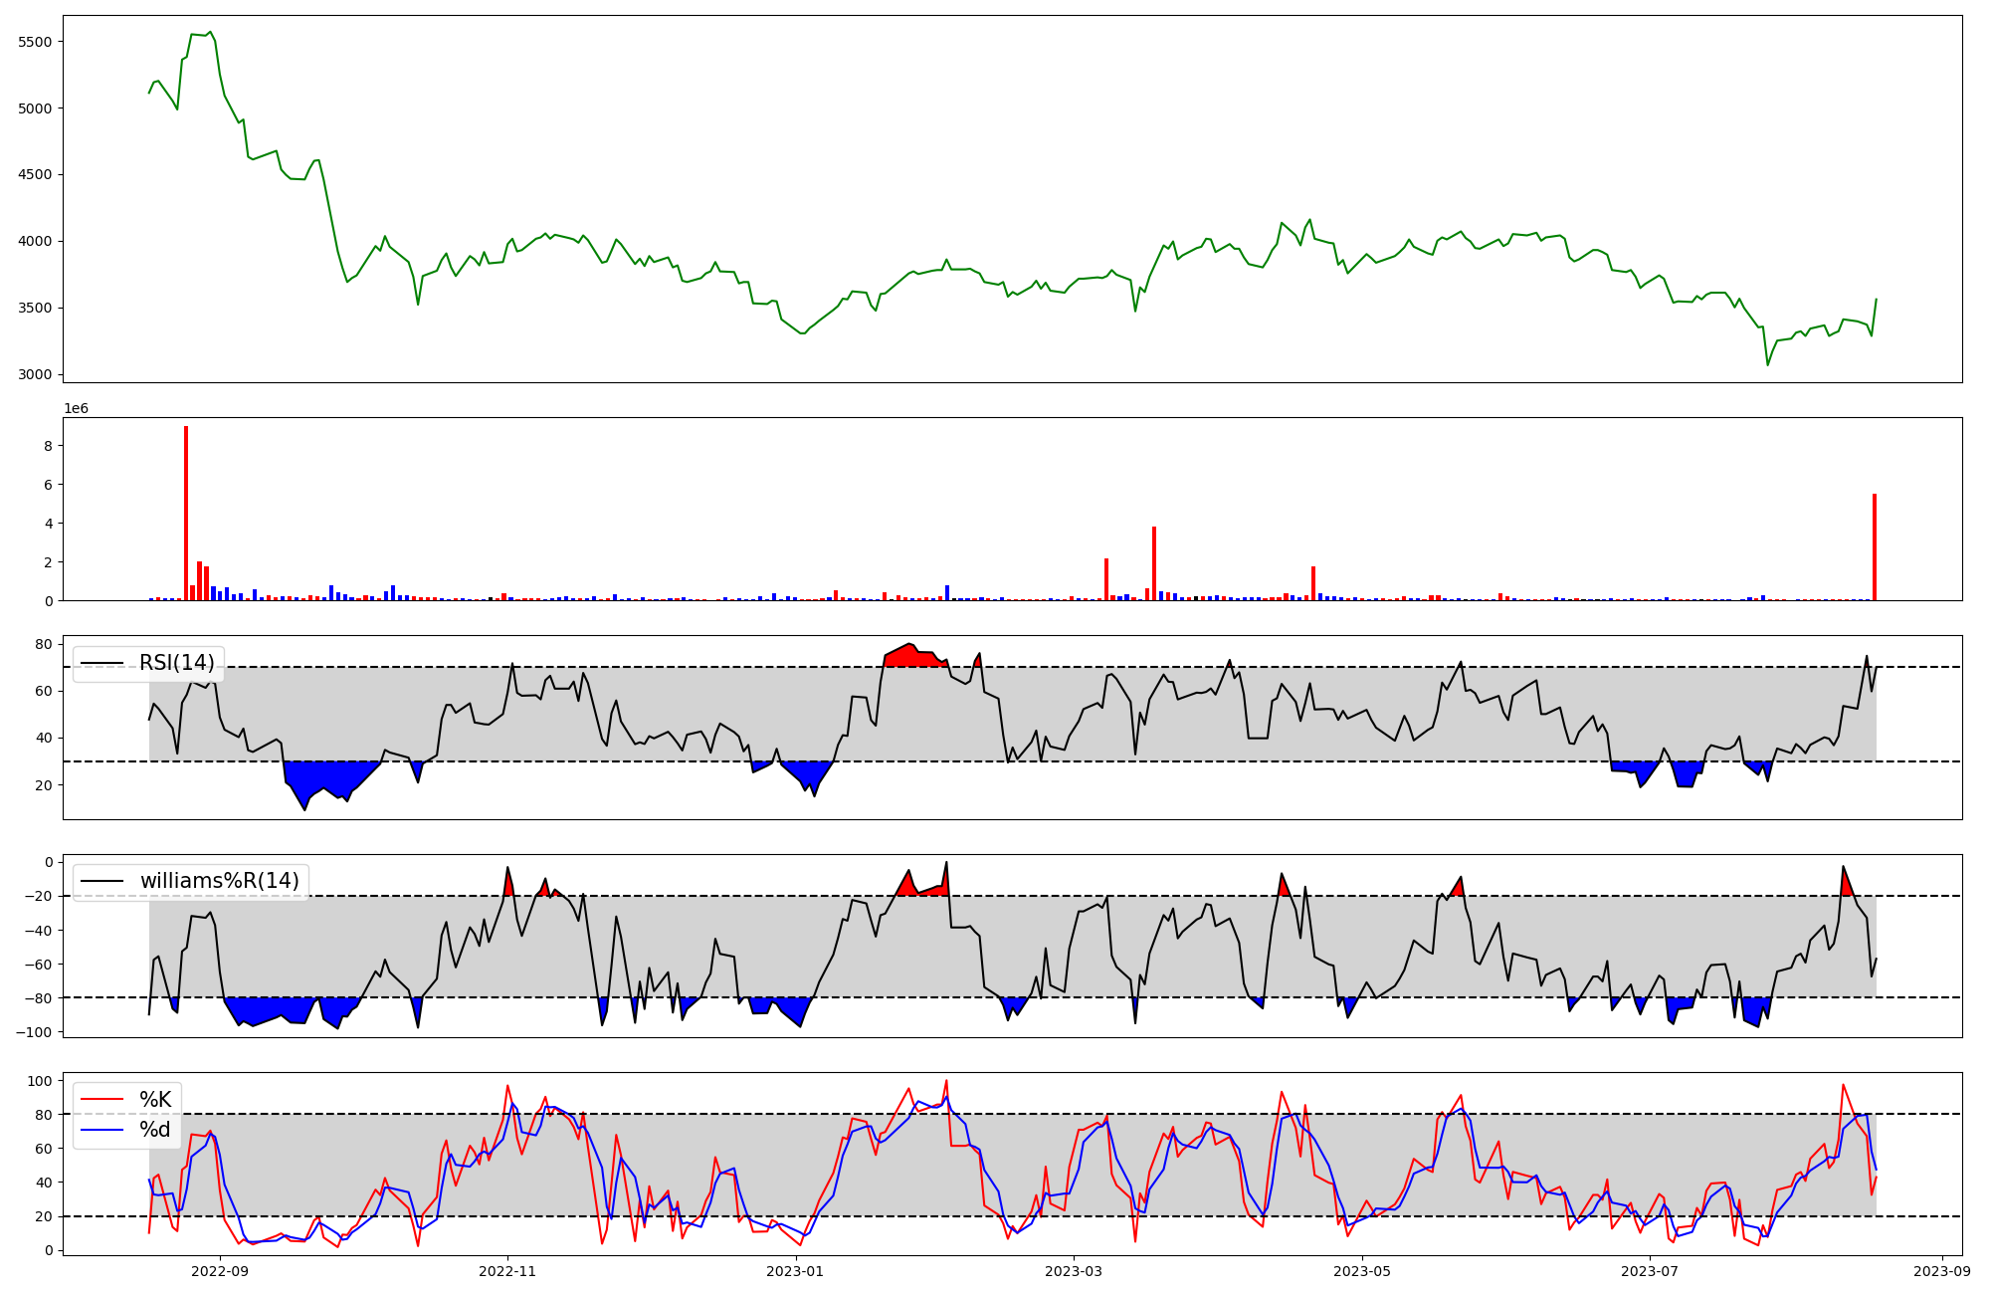Click the 2023-09 date tick label
The height and width of the screenshot is (1294, 1990).
[1942, 1271]
